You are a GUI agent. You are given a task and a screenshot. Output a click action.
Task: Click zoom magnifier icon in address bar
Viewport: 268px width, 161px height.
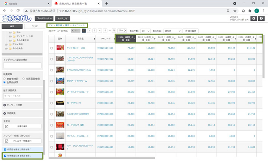(228, 11)
